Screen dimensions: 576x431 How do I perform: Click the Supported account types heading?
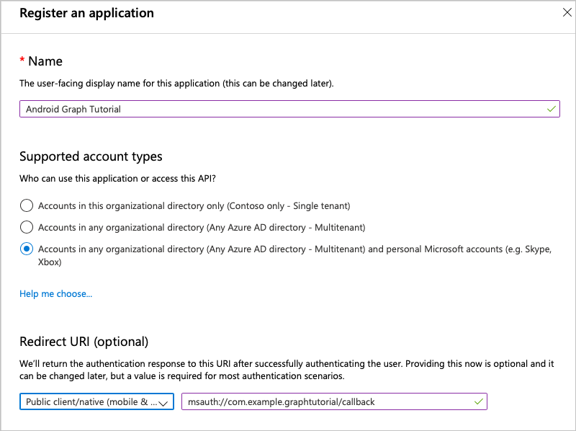[x=91, y=156]
